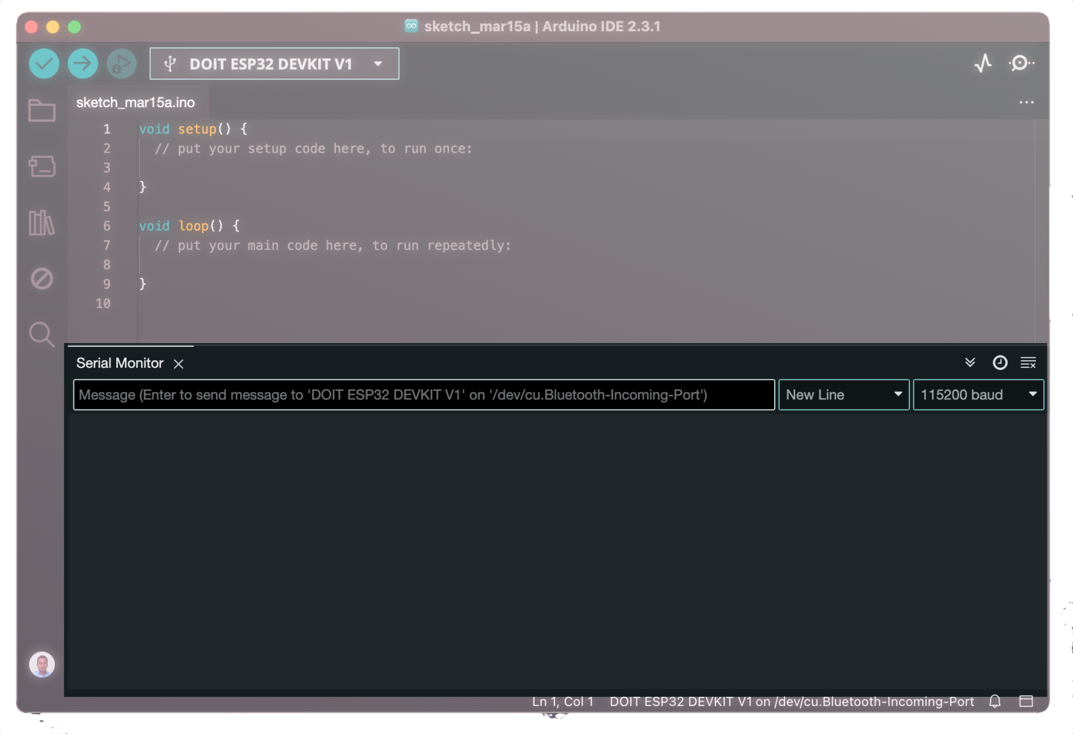Click the comment 'put your main code here'
This screenshot has height=734, width=1073.
(332, 246)
